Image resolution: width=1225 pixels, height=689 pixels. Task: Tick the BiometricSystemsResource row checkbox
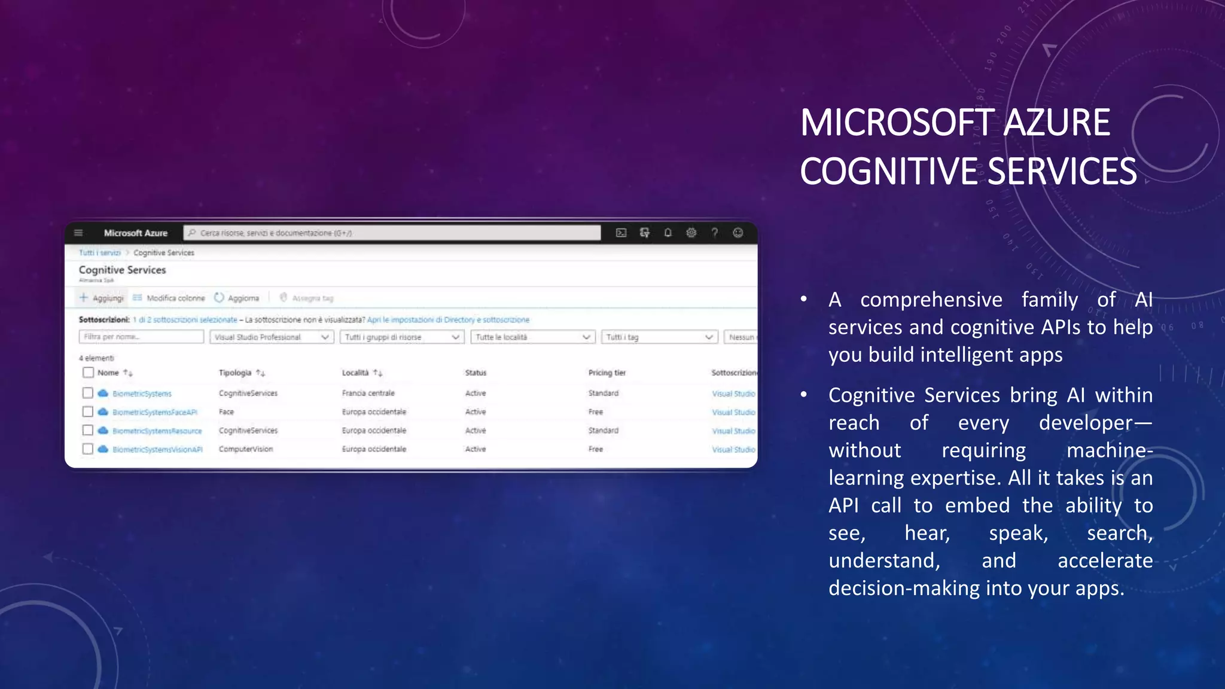click(88, 430)
